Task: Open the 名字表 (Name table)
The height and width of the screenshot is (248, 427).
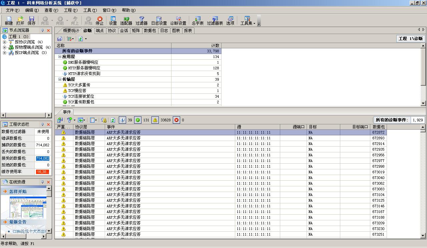Action: [x=197, y=21]
